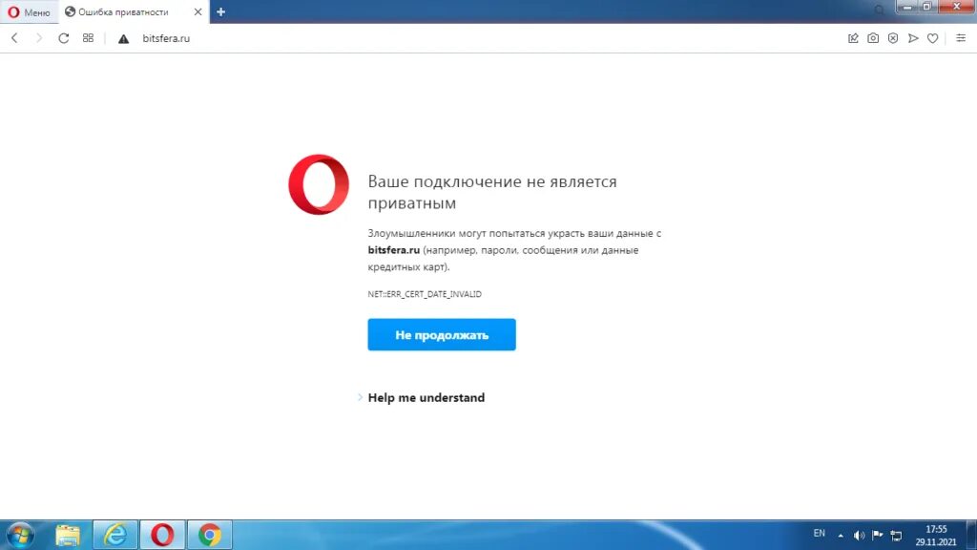Open the volume speaker icon
This screenshot has width=977, height=550.
[859, 535]
